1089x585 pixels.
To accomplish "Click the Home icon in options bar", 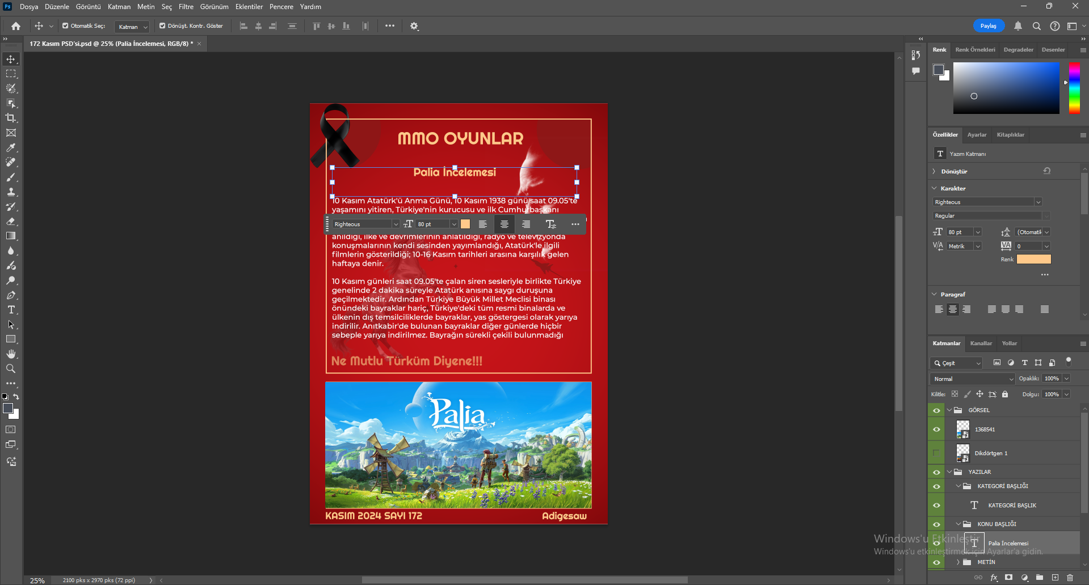I will point(16,26).
